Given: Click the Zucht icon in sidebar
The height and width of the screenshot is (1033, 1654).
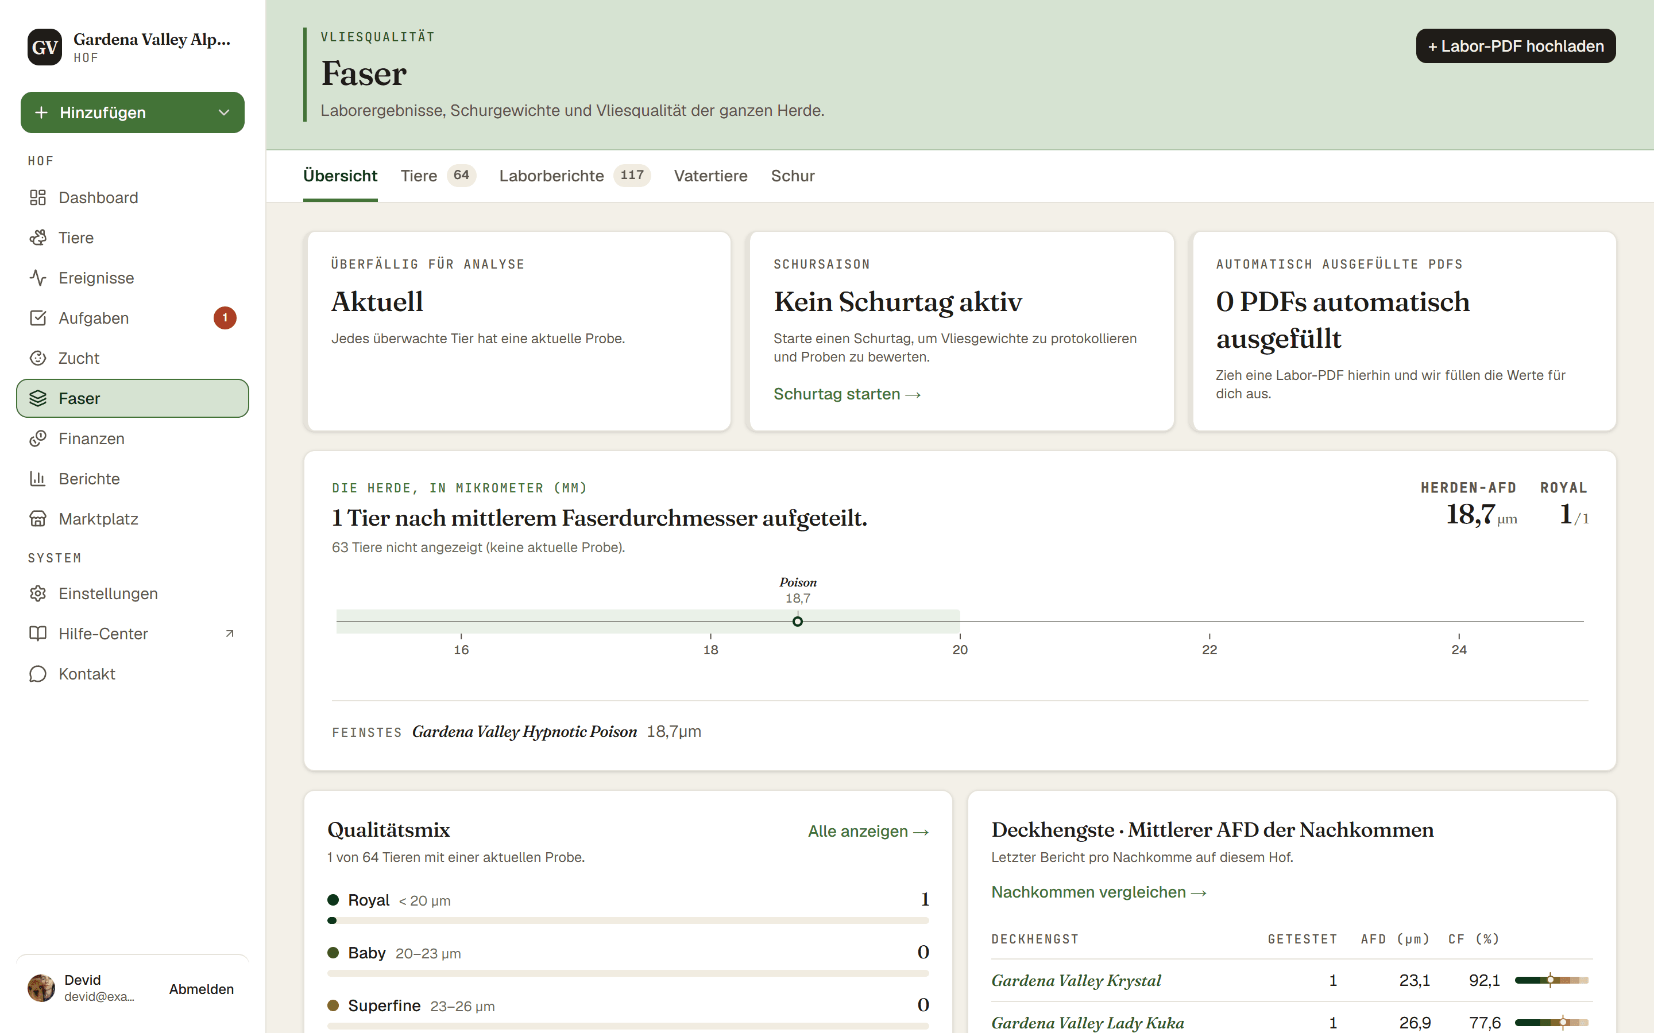Looking at the screenshot, I should 37,358.
